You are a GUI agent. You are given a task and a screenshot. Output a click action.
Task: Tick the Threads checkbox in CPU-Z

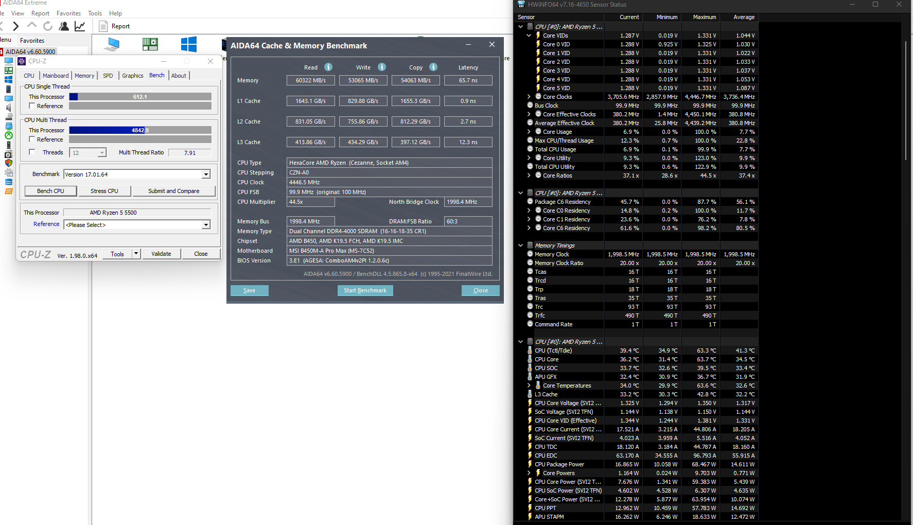point(32,152)
